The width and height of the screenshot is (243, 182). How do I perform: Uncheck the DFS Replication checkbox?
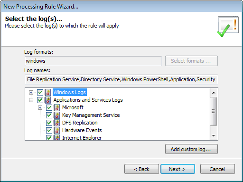[49, 123]
